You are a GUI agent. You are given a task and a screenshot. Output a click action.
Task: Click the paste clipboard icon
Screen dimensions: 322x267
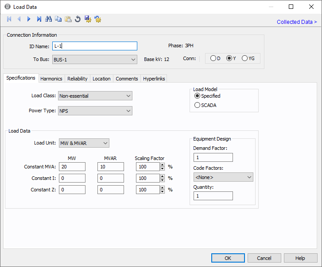(x=68, y=19)
